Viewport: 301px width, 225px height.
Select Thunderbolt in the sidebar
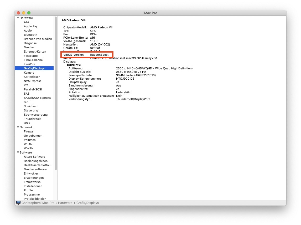(x=32, y=119)
